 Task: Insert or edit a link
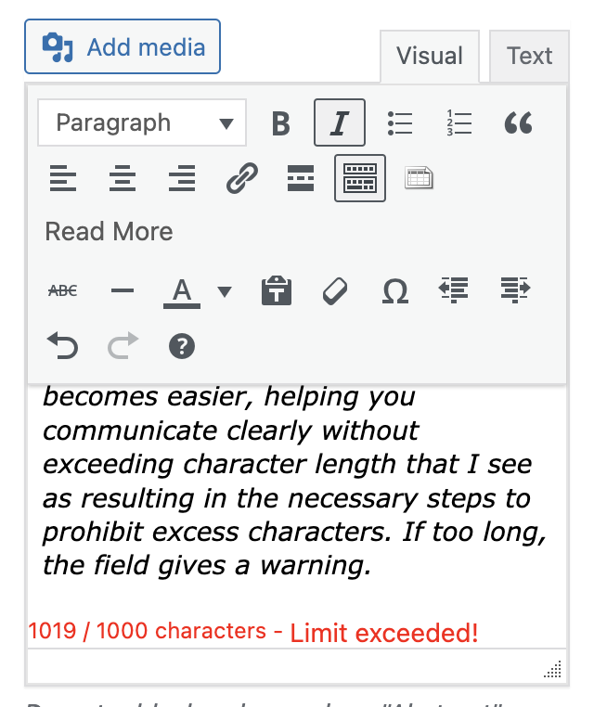coord(241,178)
